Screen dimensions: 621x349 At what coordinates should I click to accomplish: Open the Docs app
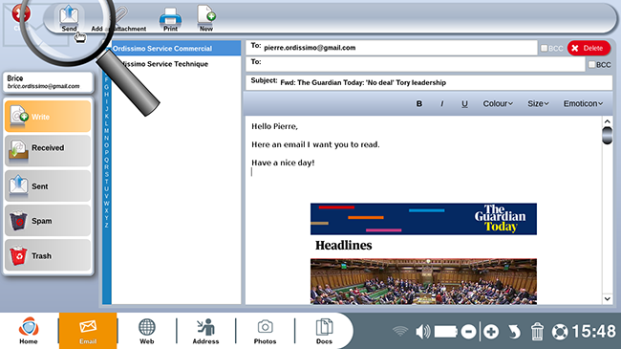(x=324, y=331)
